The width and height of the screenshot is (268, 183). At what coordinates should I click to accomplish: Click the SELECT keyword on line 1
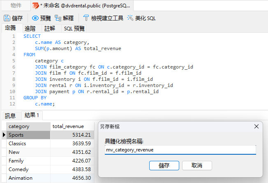point(32,37)
